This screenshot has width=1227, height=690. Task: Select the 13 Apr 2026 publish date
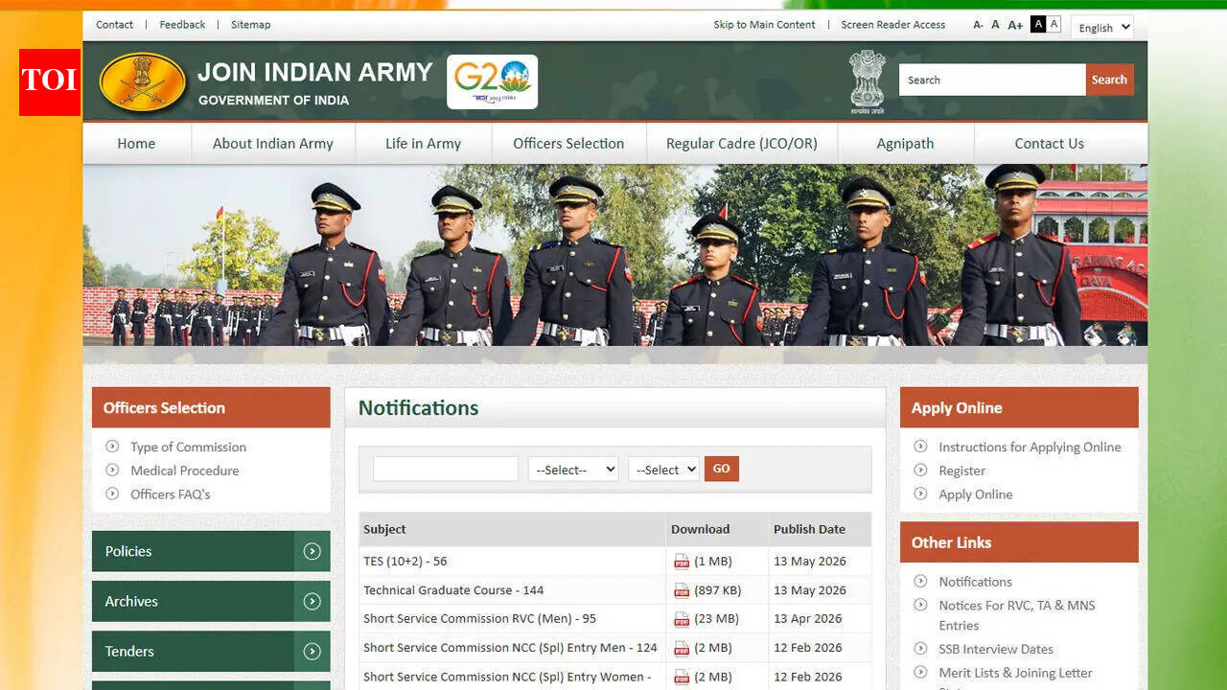point(807,619)
